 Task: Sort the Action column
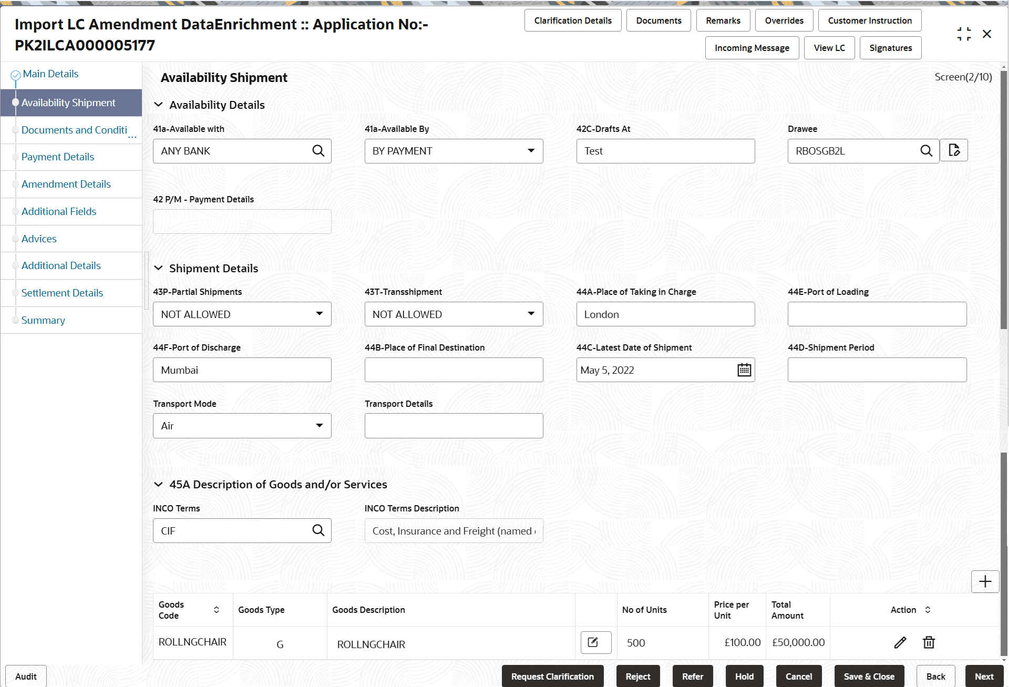click(927, 610)
